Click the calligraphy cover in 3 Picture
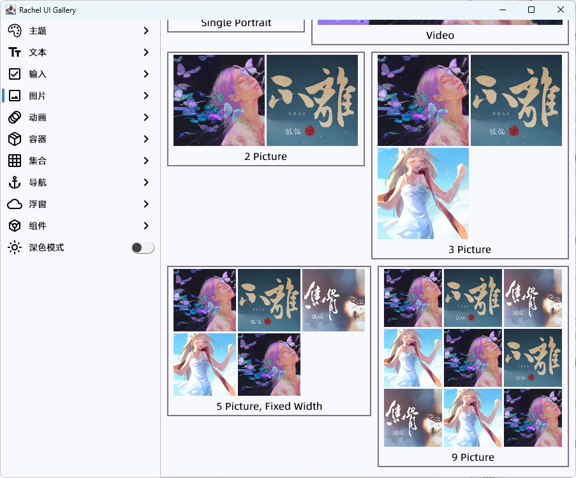 coord(517,100)
